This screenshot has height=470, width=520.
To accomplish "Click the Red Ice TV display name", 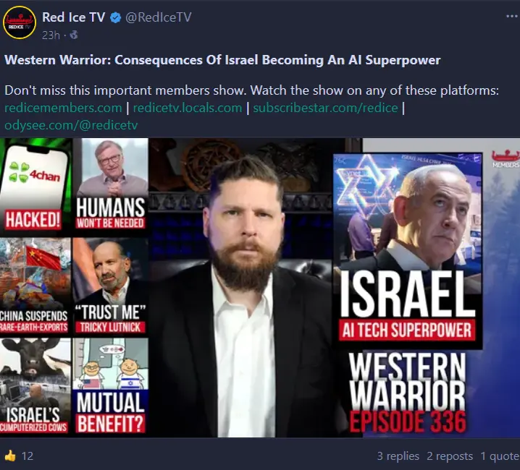I will (74, 17).
